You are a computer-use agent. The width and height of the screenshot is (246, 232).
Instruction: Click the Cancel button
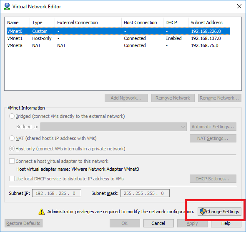[158, 223]
